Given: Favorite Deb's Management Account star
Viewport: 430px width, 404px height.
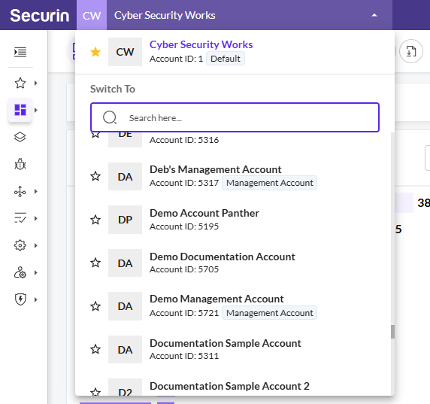Looking at the screenshot, I should (95, 176).
